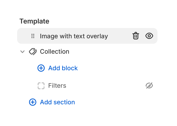This screenshot has height=126, width=177.
Task: Click the drag handle beside Image with text overlay
Action: (33, 36)
